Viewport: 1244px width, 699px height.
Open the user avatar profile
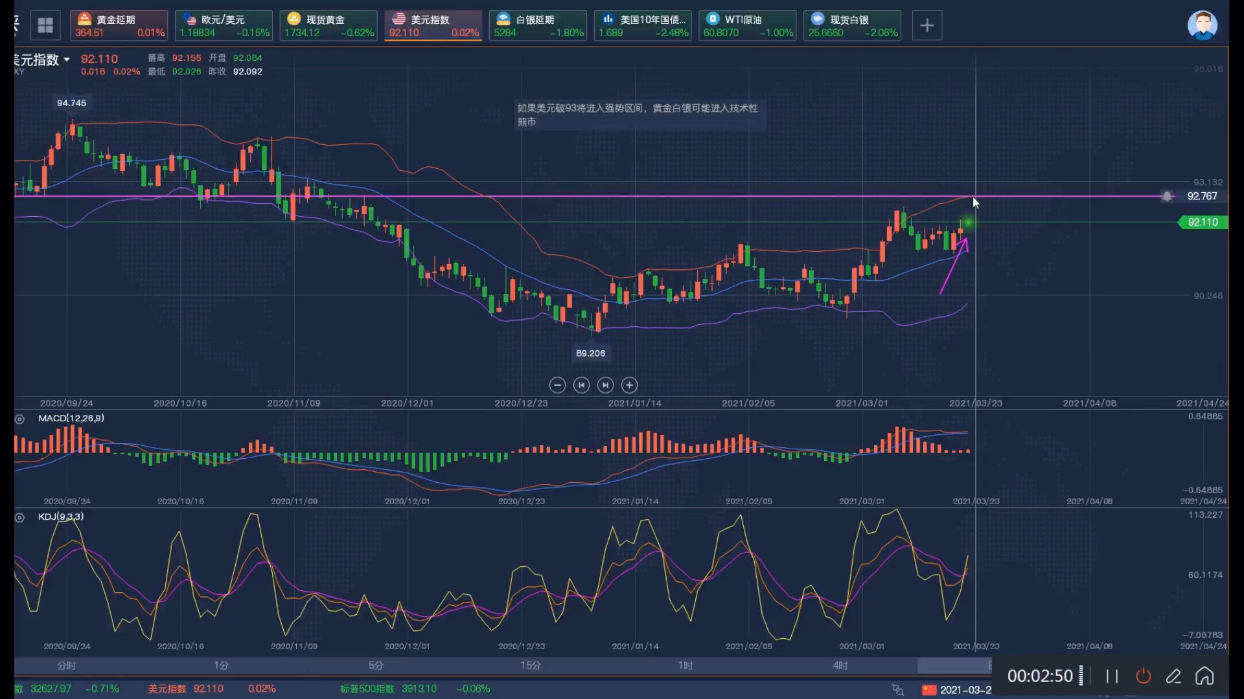1202,25
